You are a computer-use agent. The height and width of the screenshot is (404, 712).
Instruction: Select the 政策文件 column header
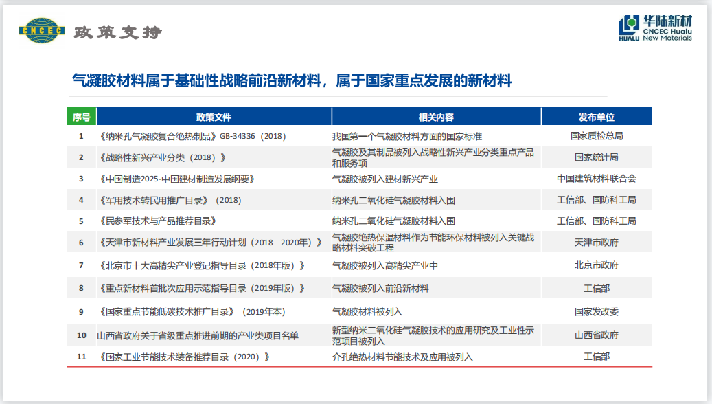tap(214, 117)
